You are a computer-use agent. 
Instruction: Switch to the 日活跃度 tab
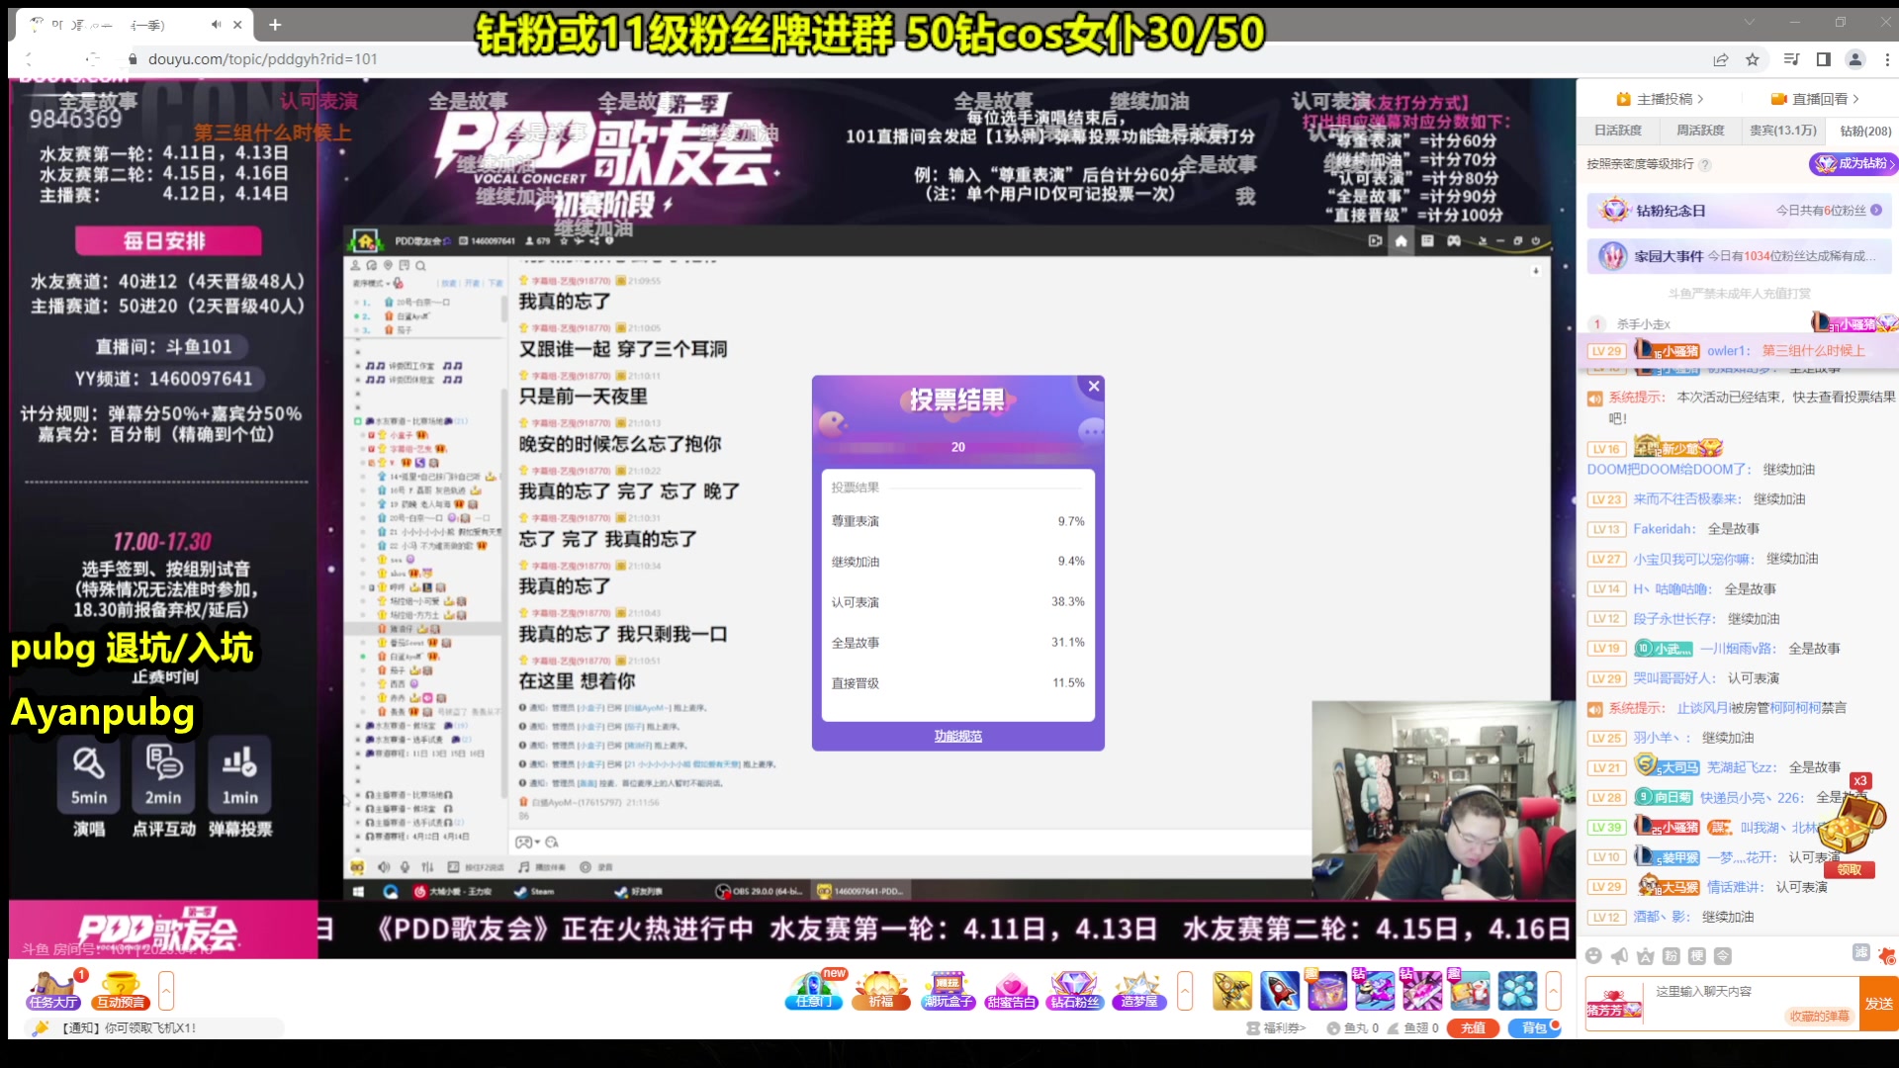click(1617, 131)
